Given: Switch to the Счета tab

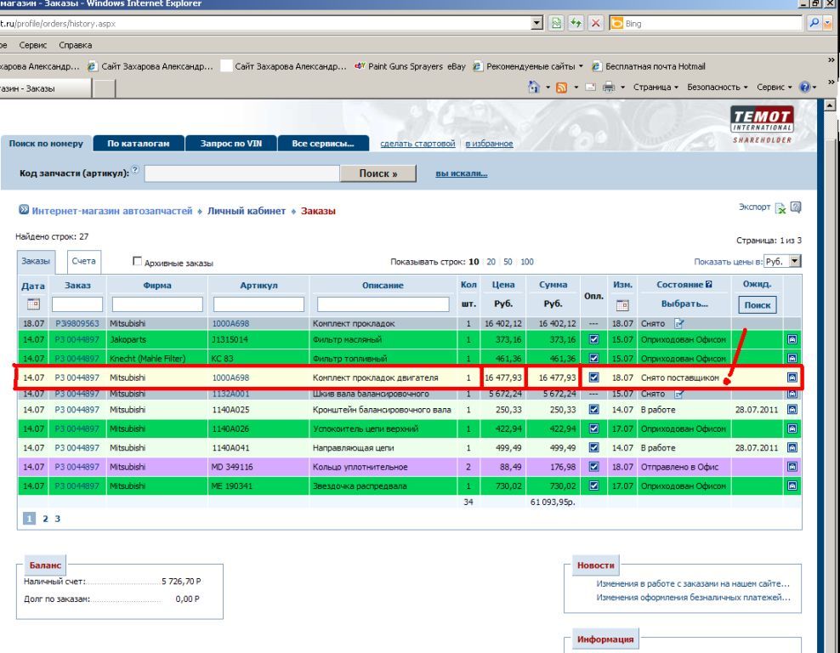Looking at the screenshot, I should tap(83, 262).
